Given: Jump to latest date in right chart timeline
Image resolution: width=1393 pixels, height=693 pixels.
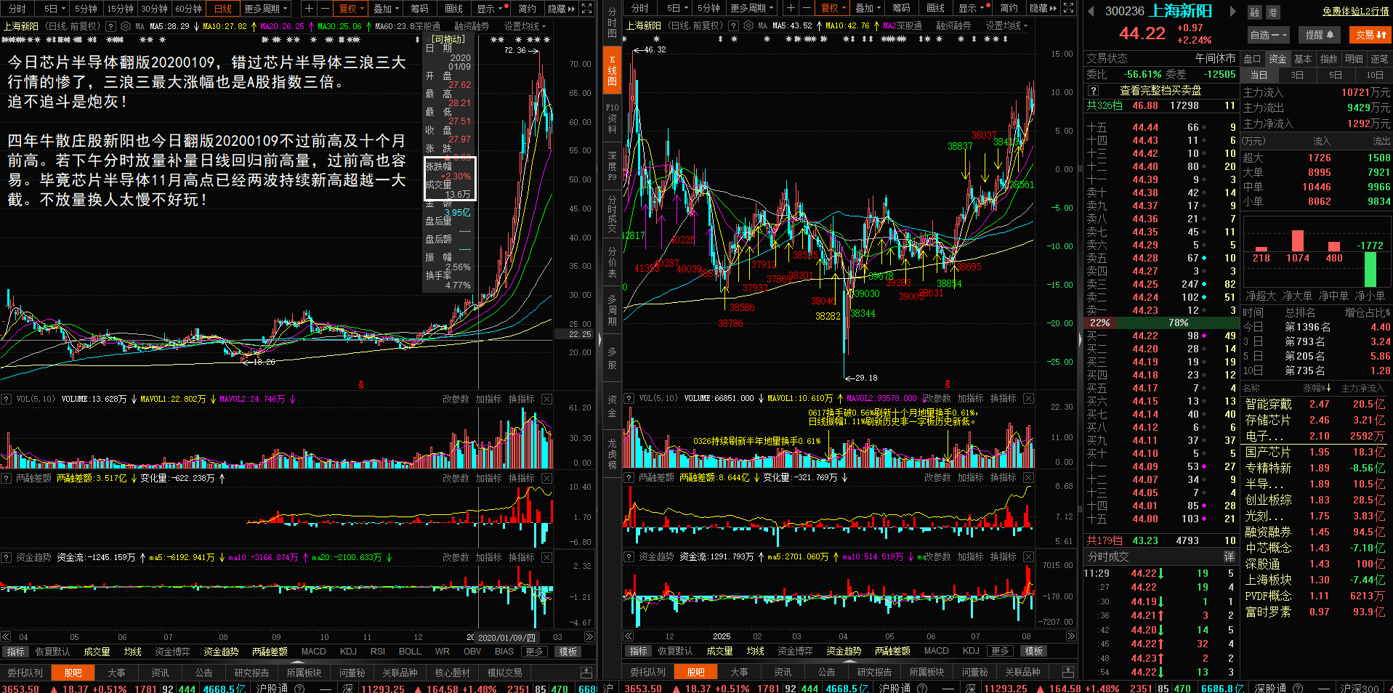Looking at the screenshot, I should pos(1071,636).
